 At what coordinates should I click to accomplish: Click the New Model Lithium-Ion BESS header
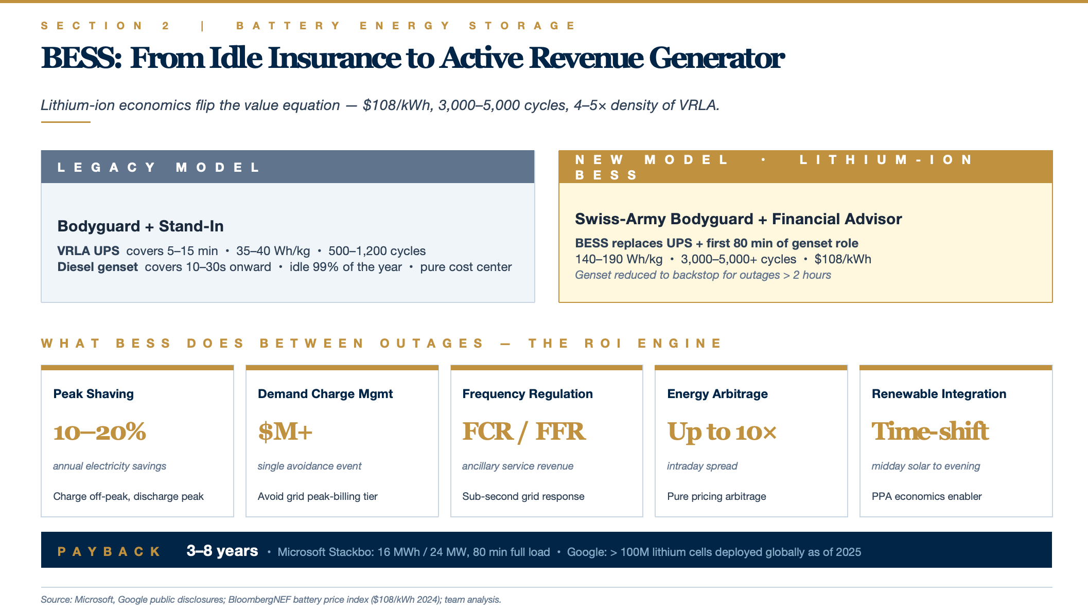point(805,167)
